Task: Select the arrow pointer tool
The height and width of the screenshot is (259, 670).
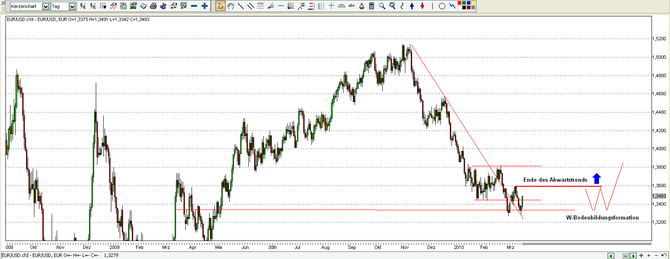Action: click(221, 6)
